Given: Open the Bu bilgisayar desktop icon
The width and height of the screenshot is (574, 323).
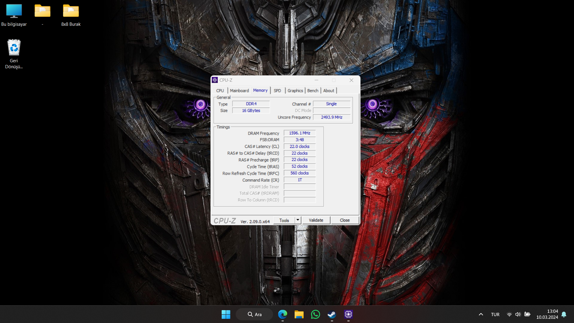Looking at the screenshot, I should 14,15.
